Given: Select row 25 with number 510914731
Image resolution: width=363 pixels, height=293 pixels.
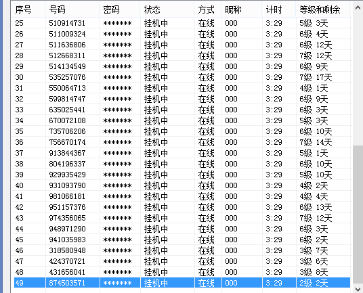Looking at the screenshot, I should pos(182,23).
